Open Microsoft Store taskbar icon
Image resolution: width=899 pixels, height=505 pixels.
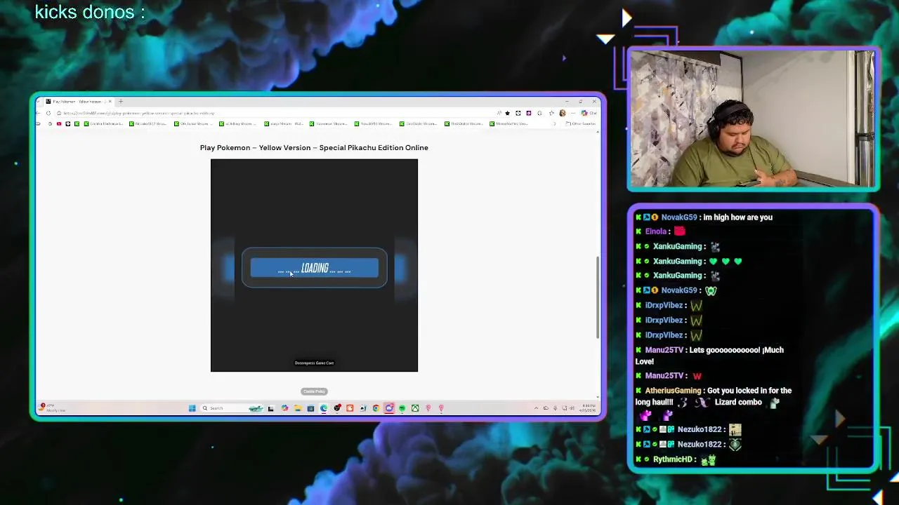(310, 408)
